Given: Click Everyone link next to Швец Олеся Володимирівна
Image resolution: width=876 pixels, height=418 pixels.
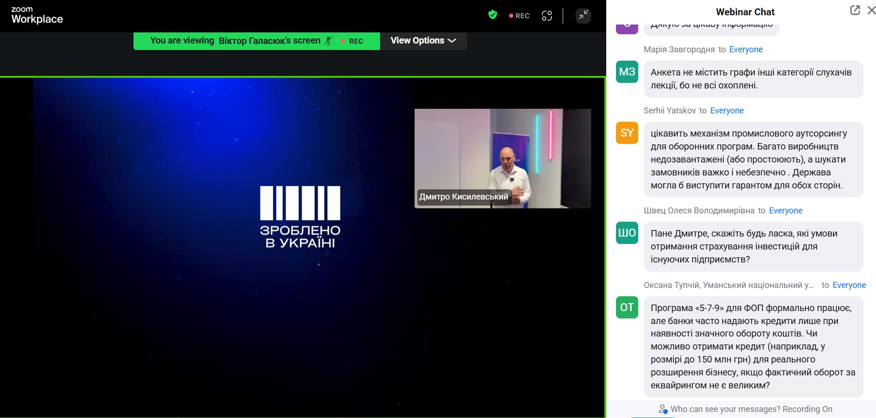Looking at the screenshot, I should [x=786, y=211].
